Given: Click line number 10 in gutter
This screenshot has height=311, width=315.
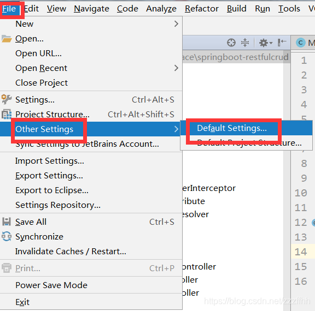Looking at the screenshot, I should 301,193.
